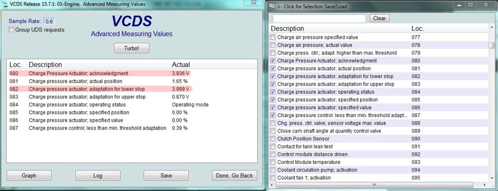Check Control module distance driven
This screenshot has width=498, height=191.
[x=272, y=154]
